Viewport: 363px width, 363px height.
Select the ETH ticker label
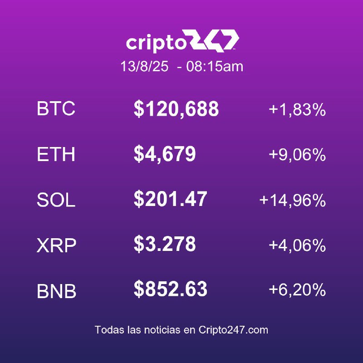click(x=56, y=154)
